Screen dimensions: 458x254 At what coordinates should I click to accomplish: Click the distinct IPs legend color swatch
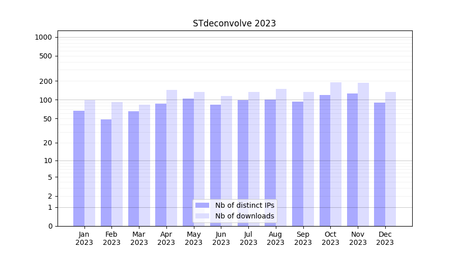[203, 205]
